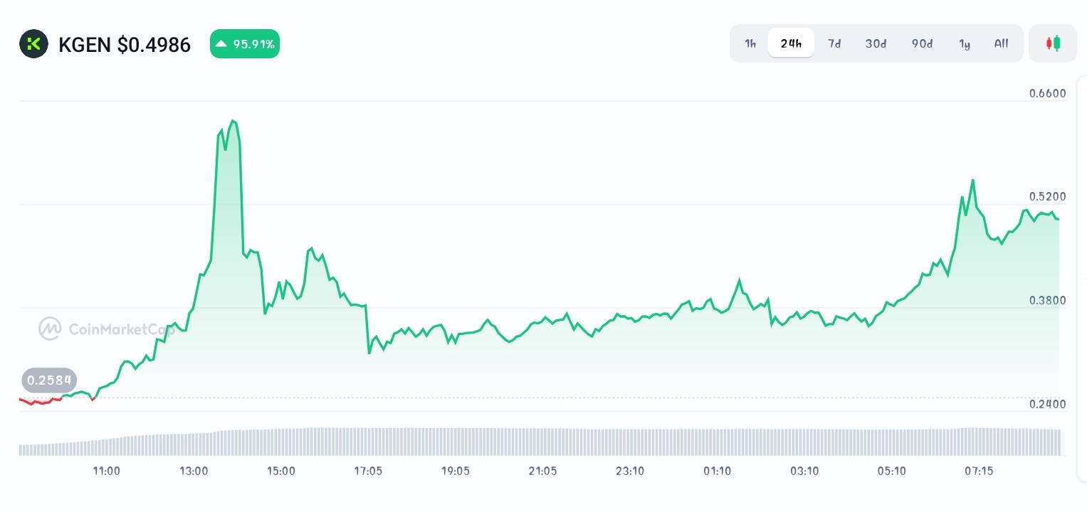The image size is (1087, 512).
Task: Click the 11:00 time axis label
Action: (107, 471)
